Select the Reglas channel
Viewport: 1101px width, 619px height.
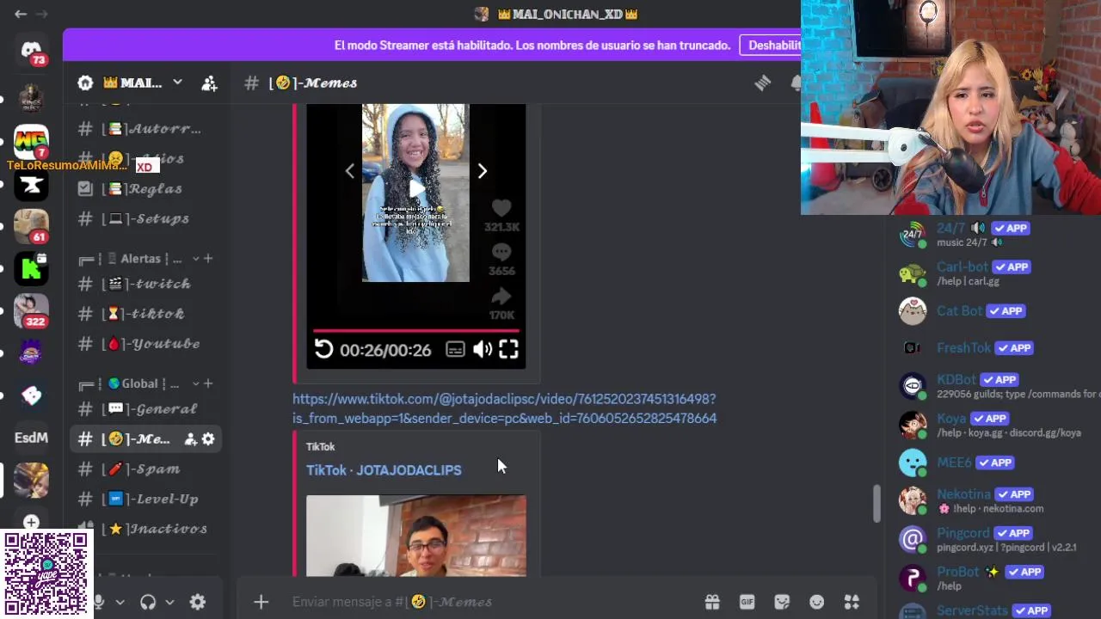pyautogui.click(x=145, y=188)
